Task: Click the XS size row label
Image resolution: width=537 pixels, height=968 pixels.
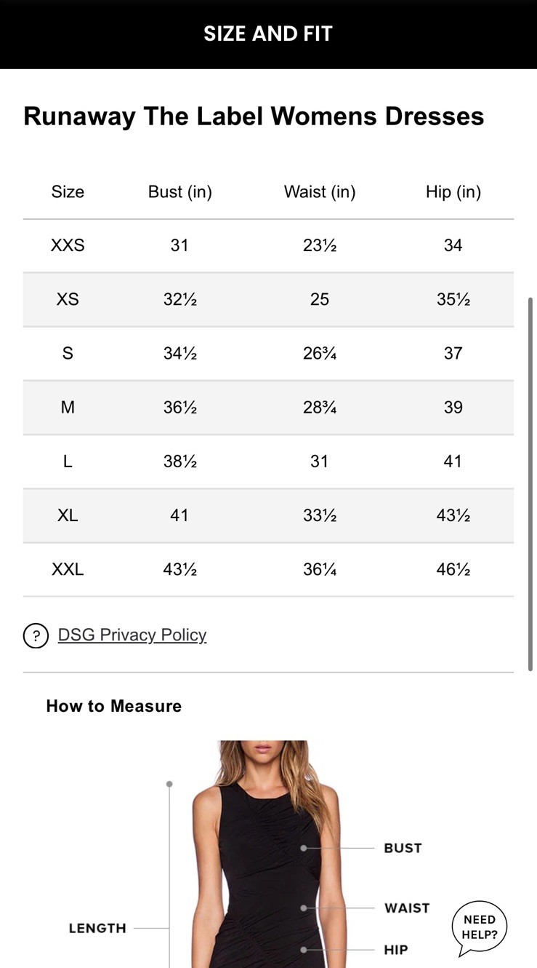Action: (68, 300)
